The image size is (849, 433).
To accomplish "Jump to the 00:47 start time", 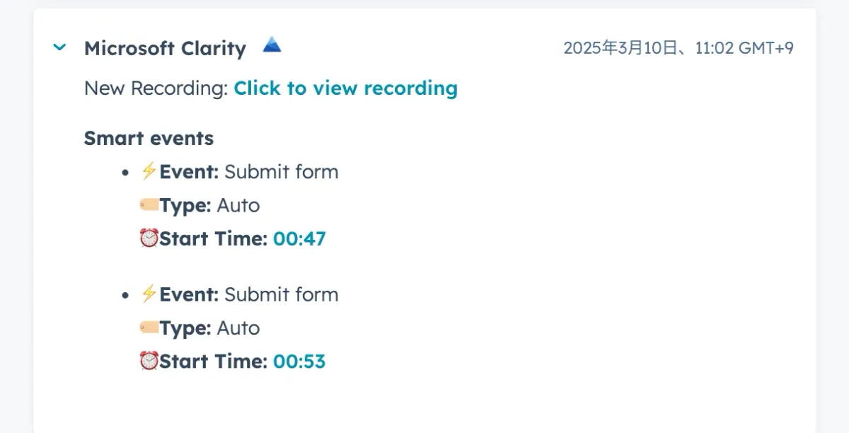I will click(x=299, y=239).
